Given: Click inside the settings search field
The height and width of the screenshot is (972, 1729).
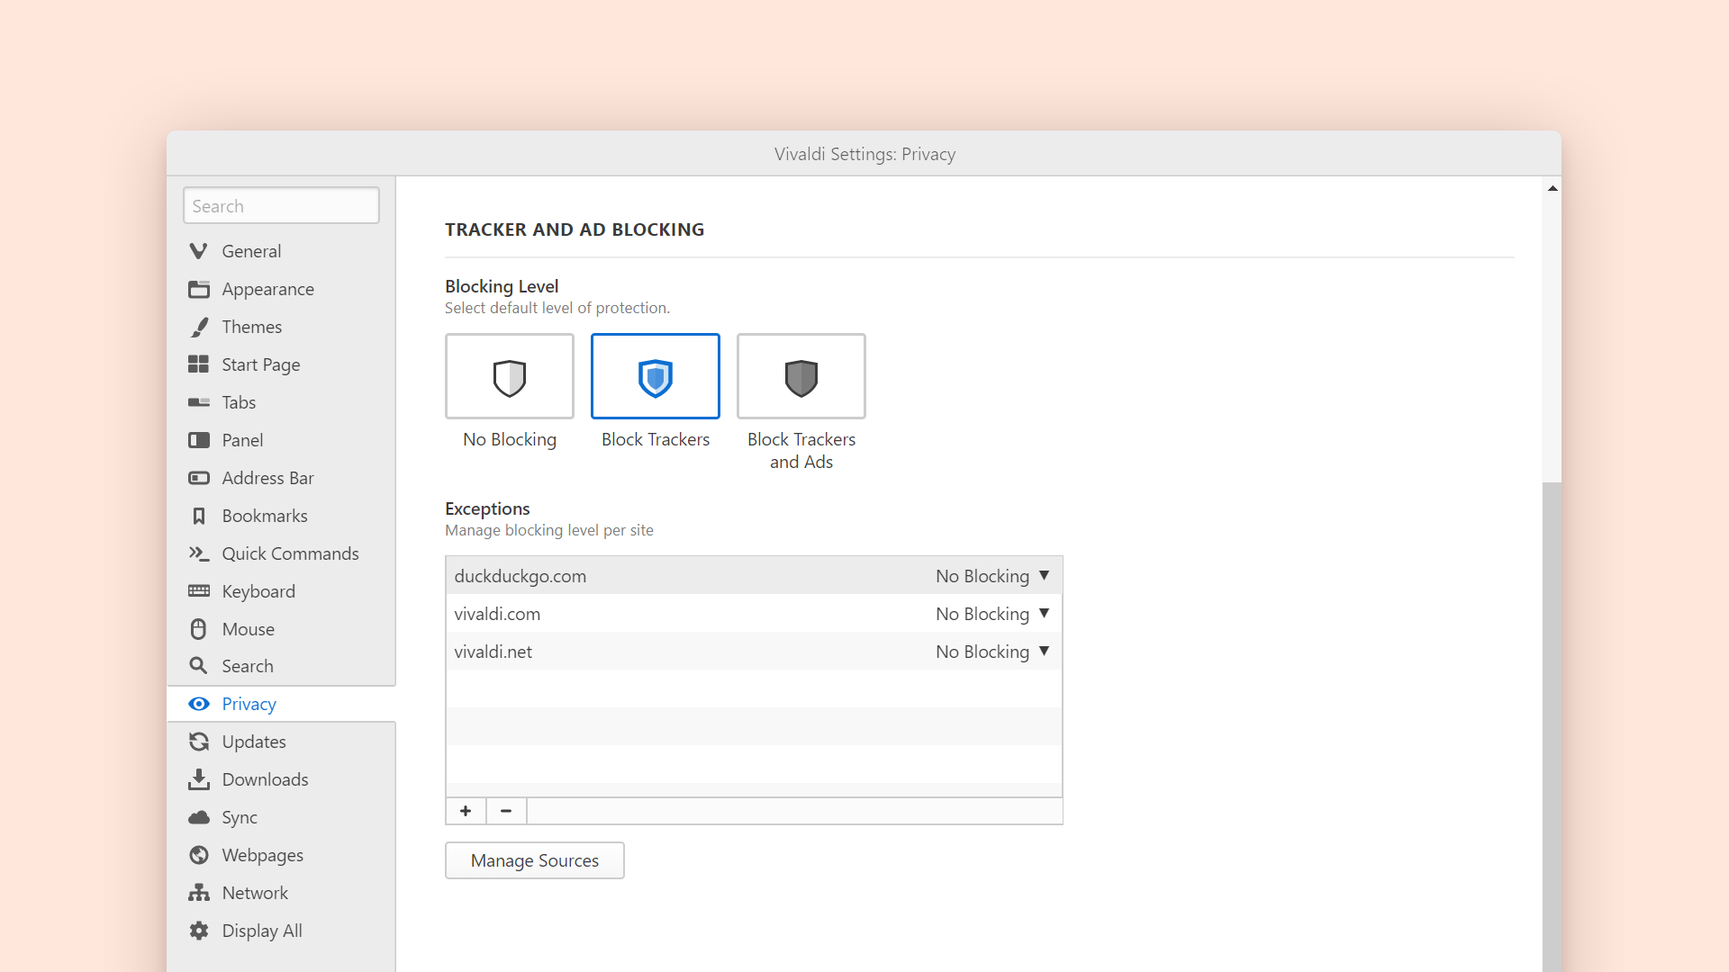Looking at the screenshot, I should (x=280, y=205).
